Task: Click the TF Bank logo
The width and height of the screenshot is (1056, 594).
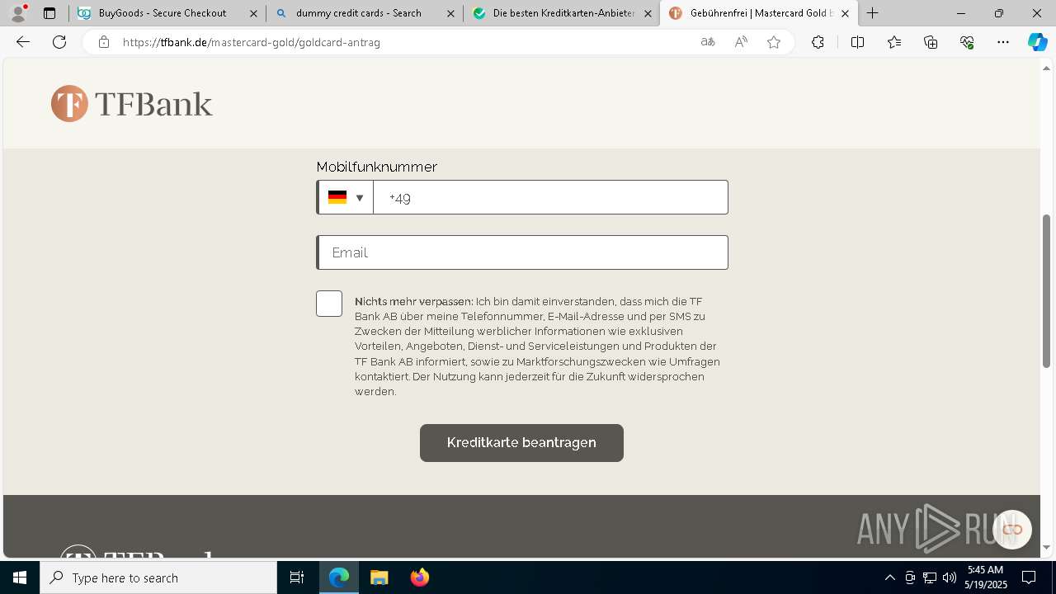Action: point(132,104)
